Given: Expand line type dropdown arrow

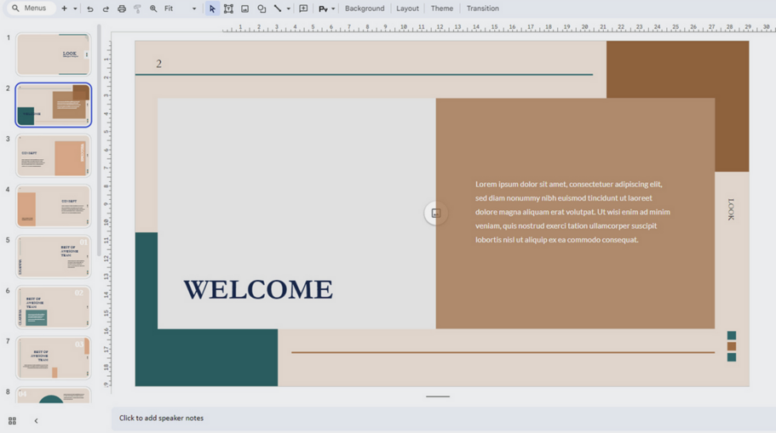Looking at the screenshot, I should 289,9.
